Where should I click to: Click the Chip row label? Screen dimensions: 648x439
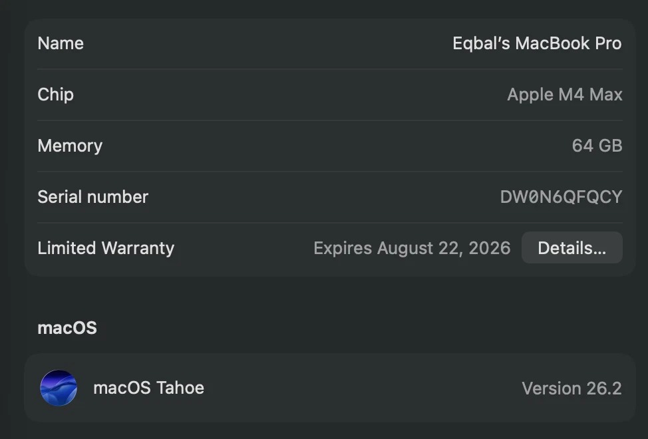[x=55, y=94]
